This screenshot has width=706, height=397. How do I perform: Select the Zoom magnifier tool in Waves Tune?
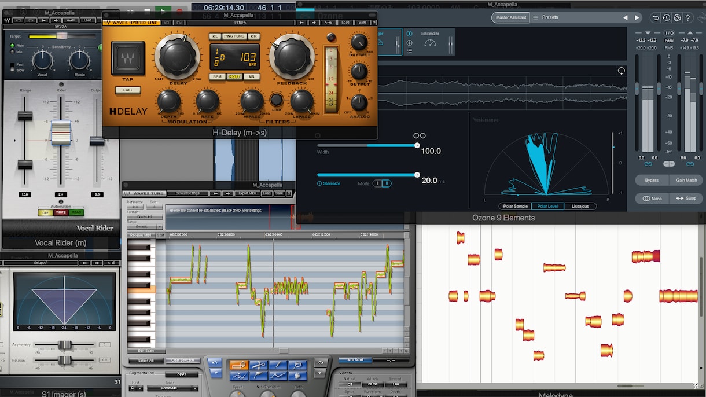297,365
